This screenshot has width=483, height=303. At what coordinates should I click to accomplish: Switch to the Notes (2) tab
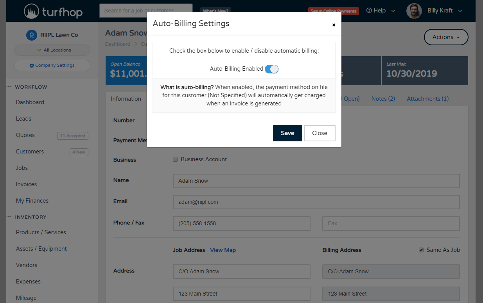[x=383, y=99]
